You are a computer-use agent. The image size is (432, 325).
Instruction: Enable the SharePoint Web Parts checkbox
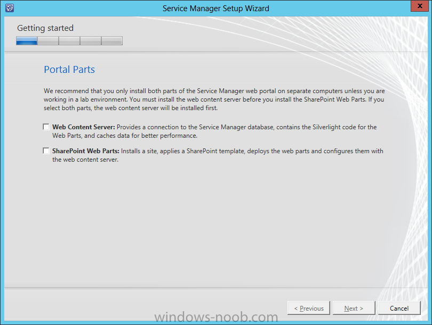46,151
